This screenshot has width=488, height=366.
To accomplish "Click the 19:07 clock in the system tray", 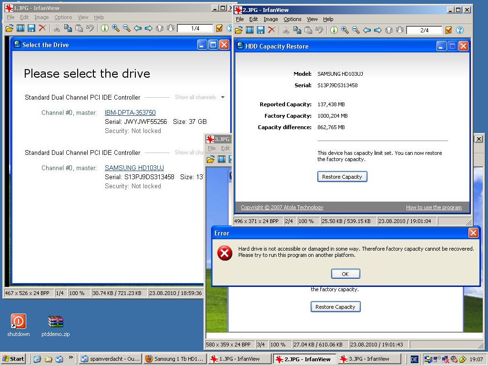I will coord(476,359).
